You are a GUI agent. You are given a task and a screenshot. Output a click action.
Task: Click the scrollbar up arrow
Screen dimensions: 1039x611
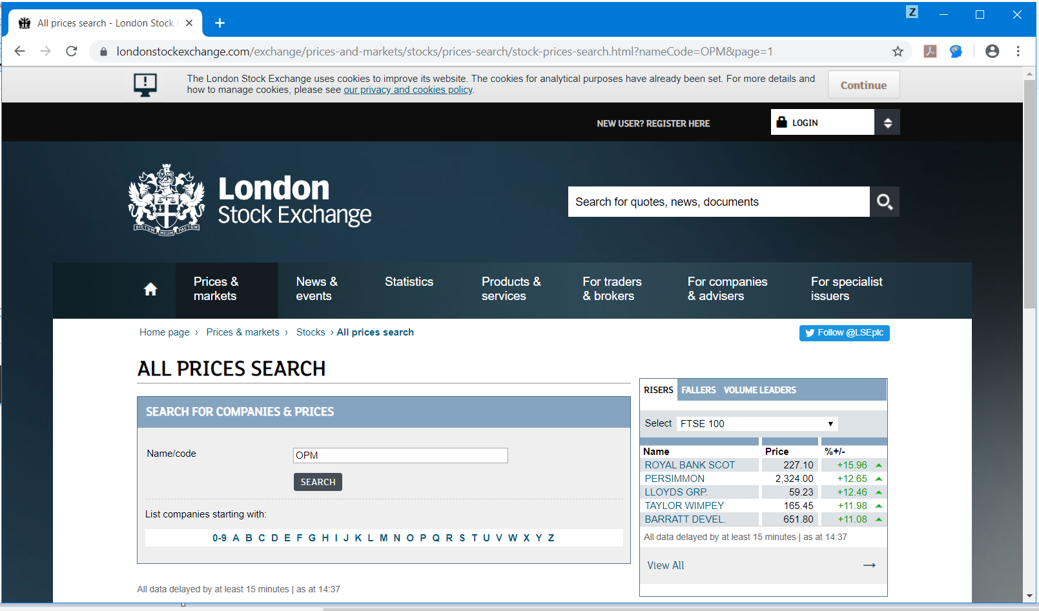[x=1029, y=74]
